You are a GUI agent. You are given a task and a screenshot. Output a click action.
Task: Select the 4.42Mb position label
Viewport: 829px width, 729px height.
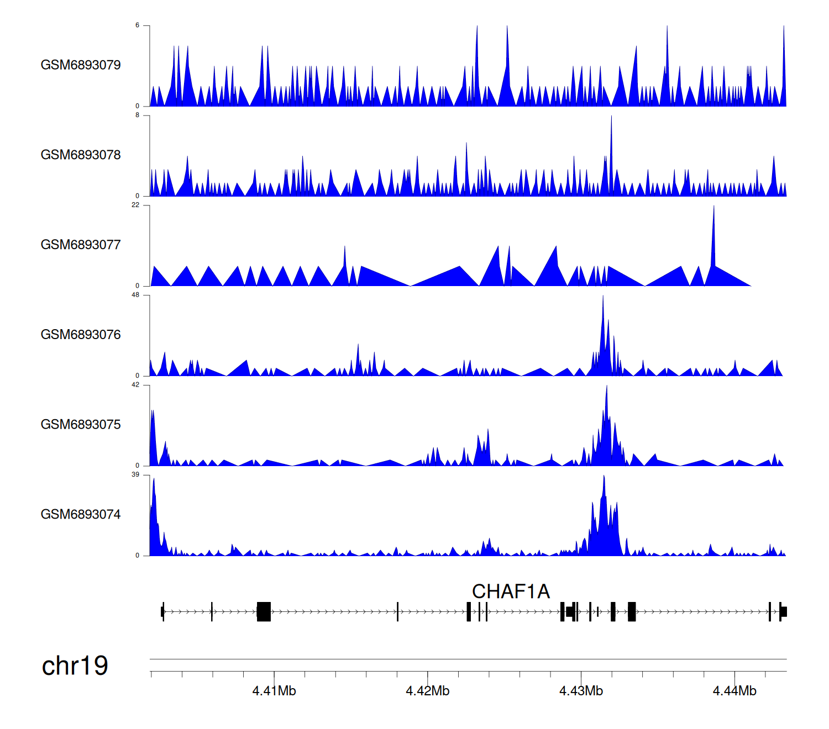click(x=427, y=691)
